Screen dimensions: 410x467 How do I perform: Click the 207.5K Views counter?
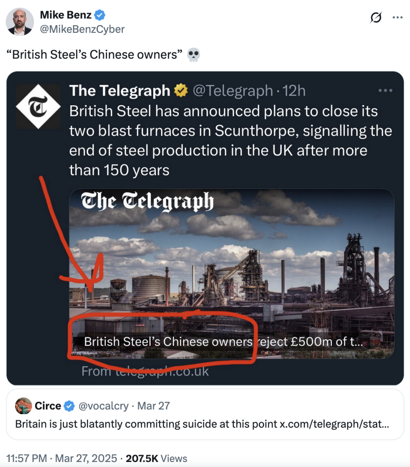(x=156, y=458)
